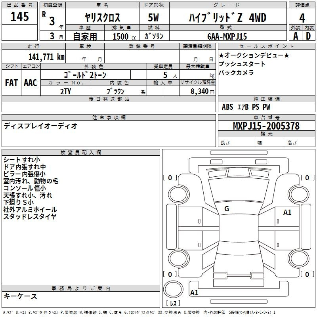Select ディスプレイオーディオ note

click(40, 126)
